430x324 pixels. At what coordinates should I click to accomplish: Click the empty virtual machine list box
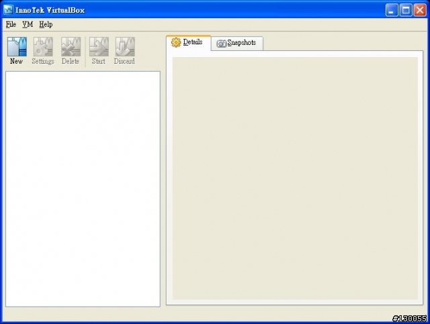pyautogui.click(x=83, y=189)
